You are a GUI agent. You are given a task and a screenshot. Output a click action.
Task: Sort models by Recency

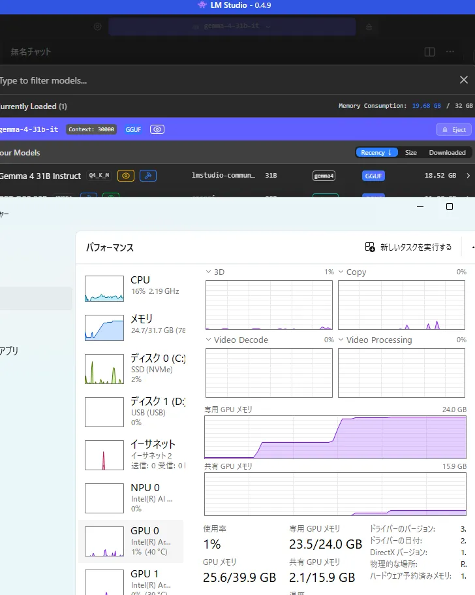[376, 152]
